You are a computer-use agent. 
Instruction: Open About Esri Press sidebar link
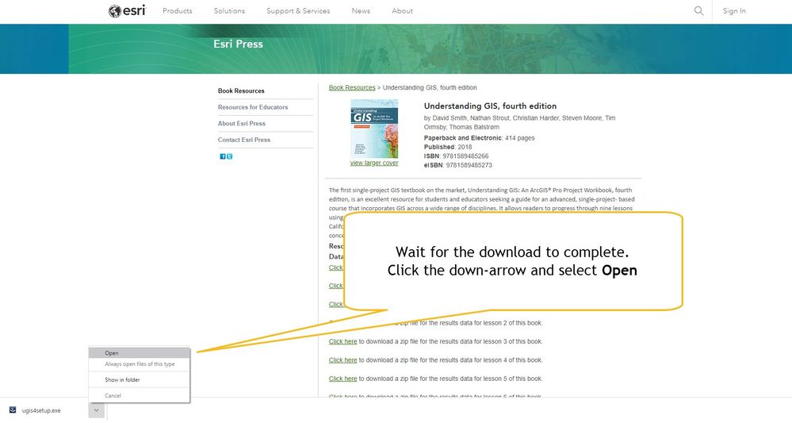(242, 123)
